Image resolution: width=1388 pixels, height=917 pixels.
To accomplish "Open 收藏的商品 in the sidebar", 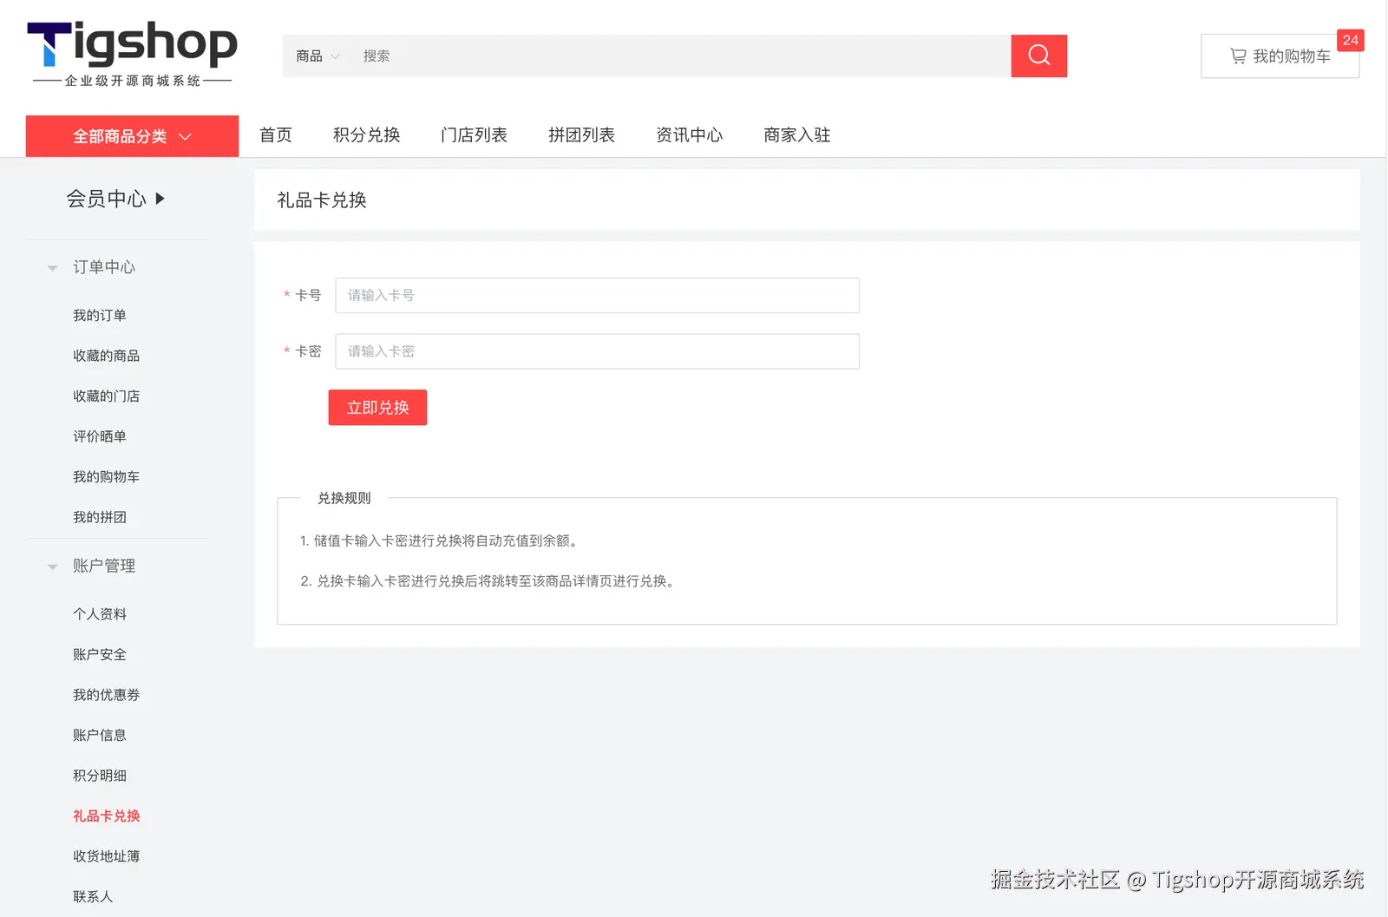I will 106,356.
